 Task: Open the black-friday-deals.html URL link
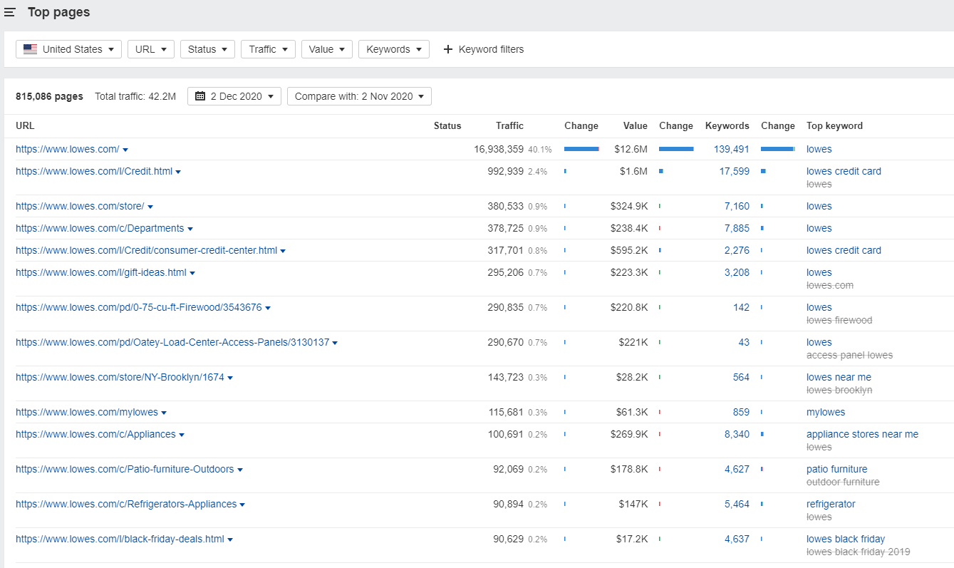[x=120, y=539]
